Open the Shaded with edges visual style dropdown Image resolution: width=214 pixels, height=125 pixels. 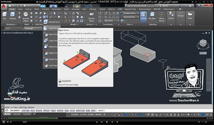point(130,13)
